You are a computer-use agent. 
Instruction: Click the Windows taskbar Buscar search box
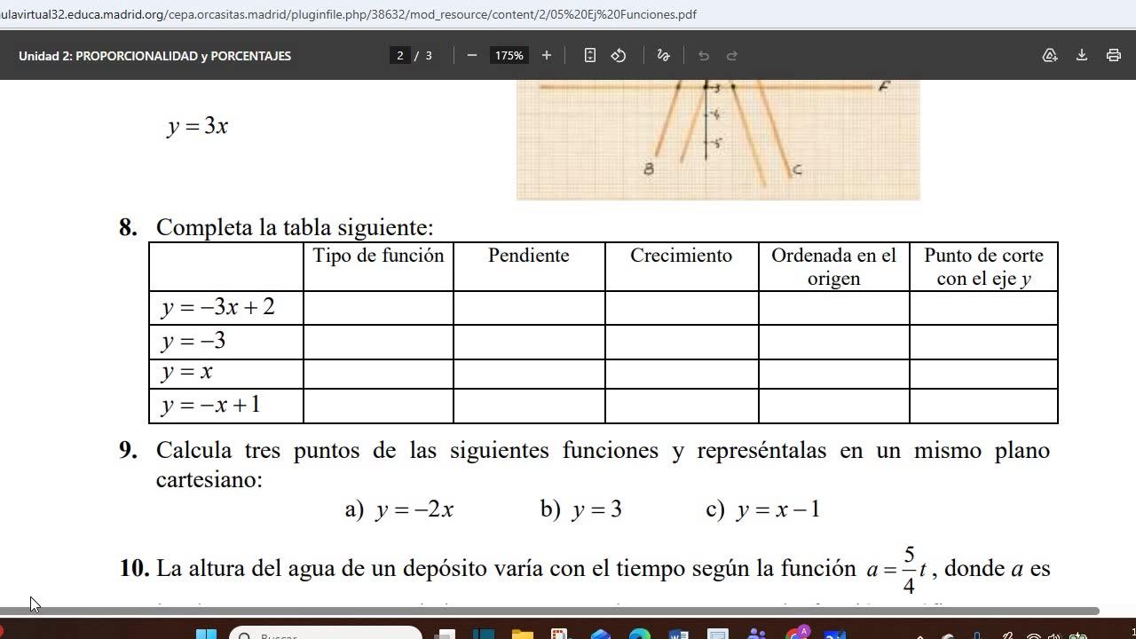point(326,634)
